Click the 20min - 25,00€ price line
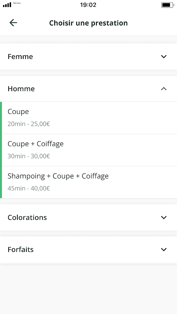 click(29, 124)
